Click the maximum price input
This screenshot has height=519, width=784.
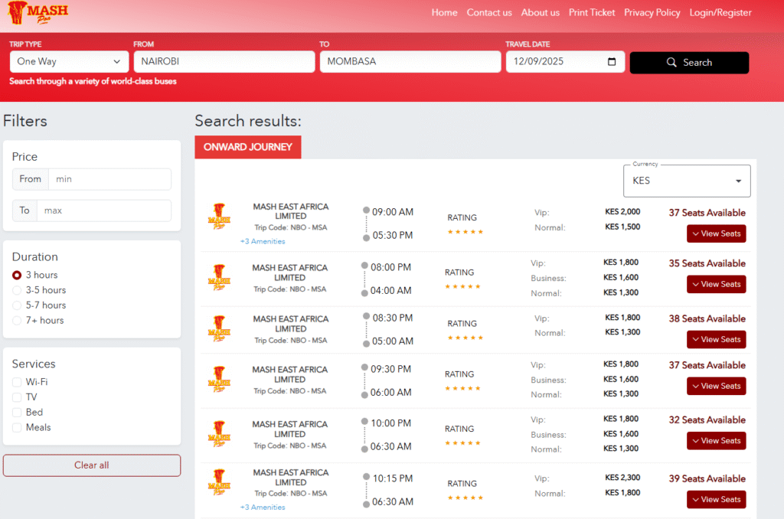[103, 211]
